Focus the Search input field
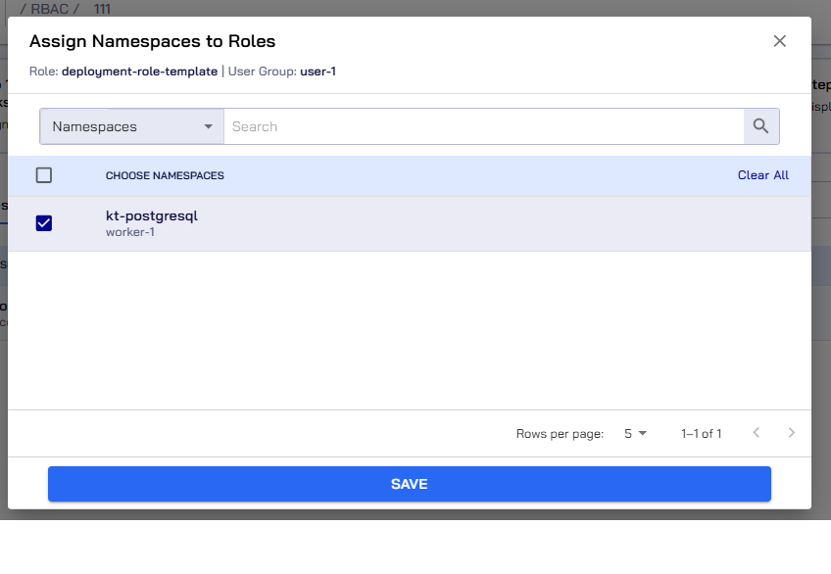The image size is (831, 574). 484,126
